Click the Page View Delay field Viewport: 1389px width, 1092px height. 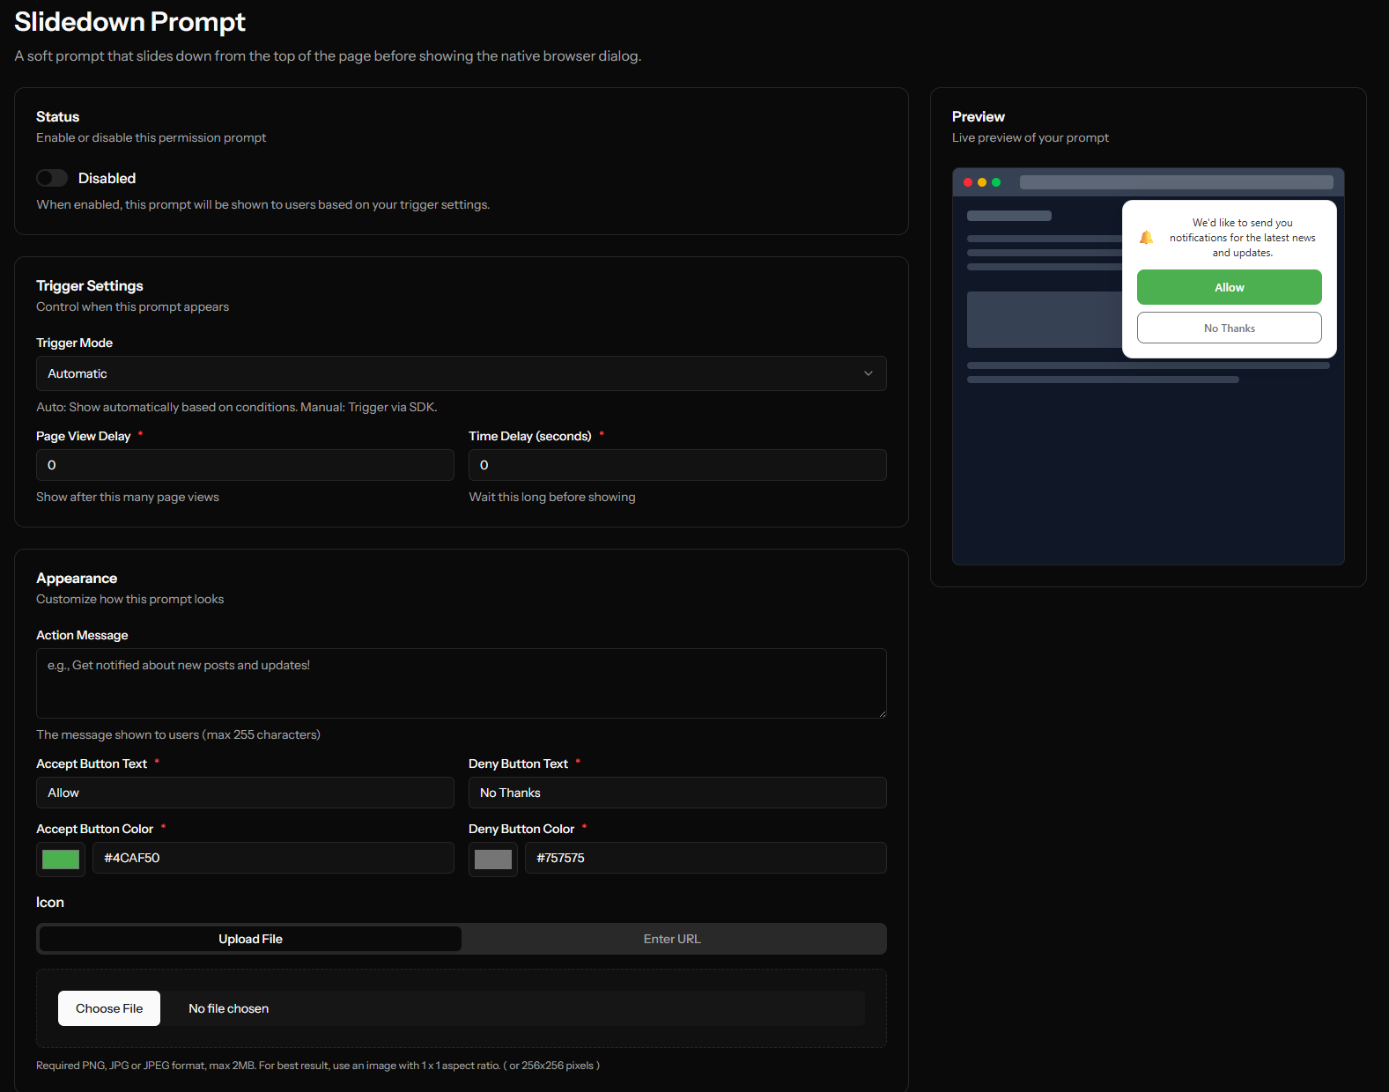[245, 465]
